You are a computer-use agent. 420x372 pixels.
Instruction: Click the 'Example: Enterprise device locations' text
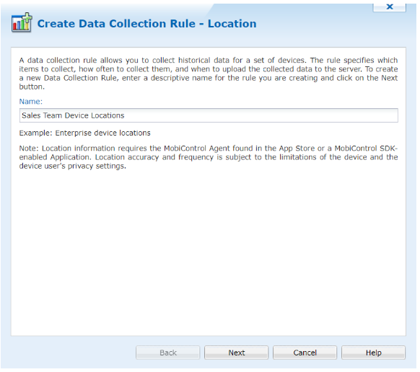coord(84,133)
